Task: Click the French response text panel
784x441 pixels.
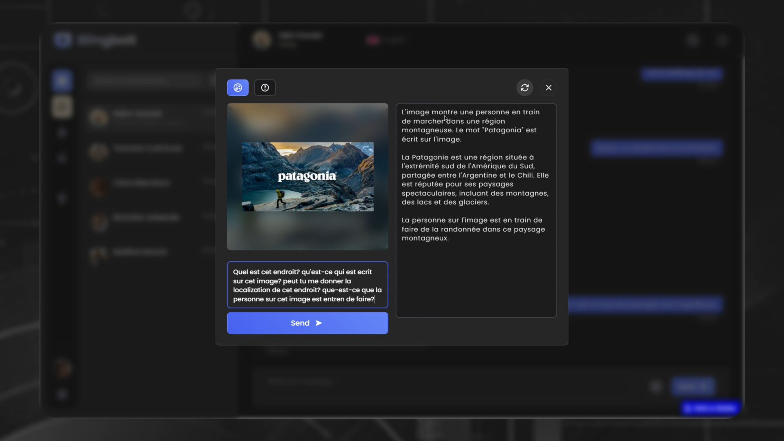Action: (476, 210)
